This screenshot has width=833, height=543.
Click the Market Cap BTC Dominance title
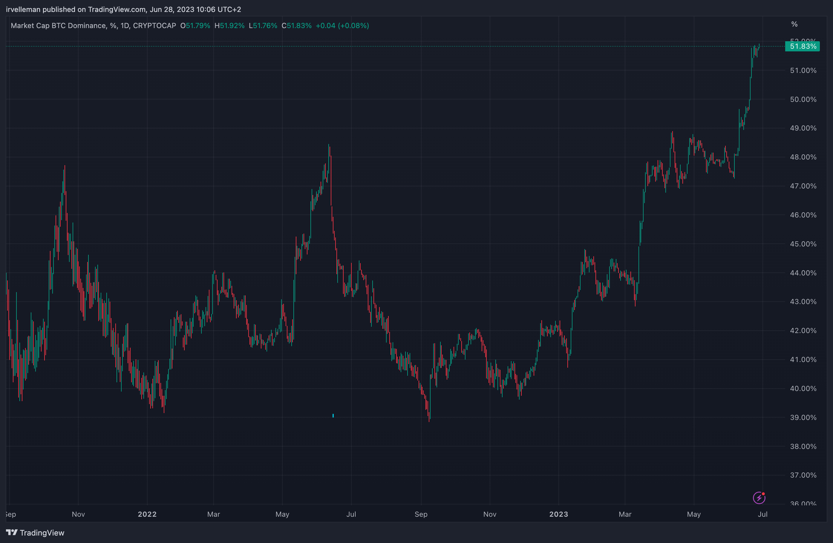click(94, 26)
